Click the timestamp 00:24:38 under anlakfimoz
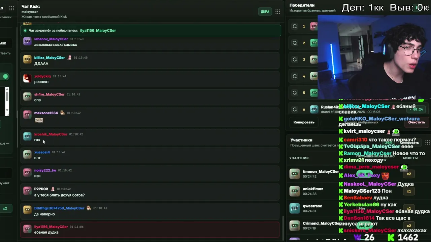 [309, 194]
